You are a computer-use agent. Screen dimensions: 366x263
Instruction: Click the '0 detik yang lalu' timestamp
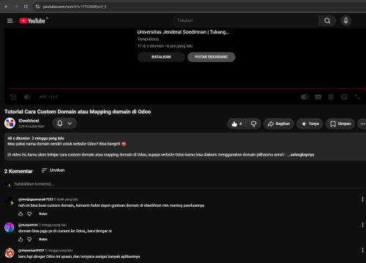tap(66, 199)
